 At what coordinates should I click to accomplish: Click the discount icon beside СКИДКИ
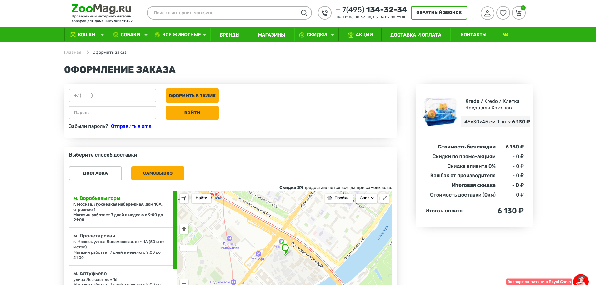click(x=302, y=35)
